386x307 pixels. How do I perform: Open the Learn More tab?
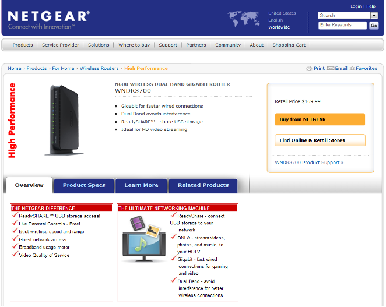[141, 185]
